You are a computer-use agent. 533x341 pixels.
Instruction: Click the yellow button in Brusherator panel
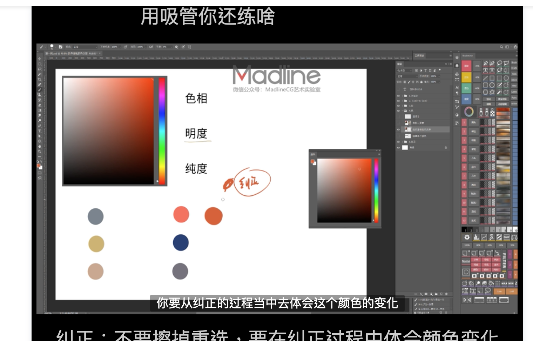pos(466,77)
